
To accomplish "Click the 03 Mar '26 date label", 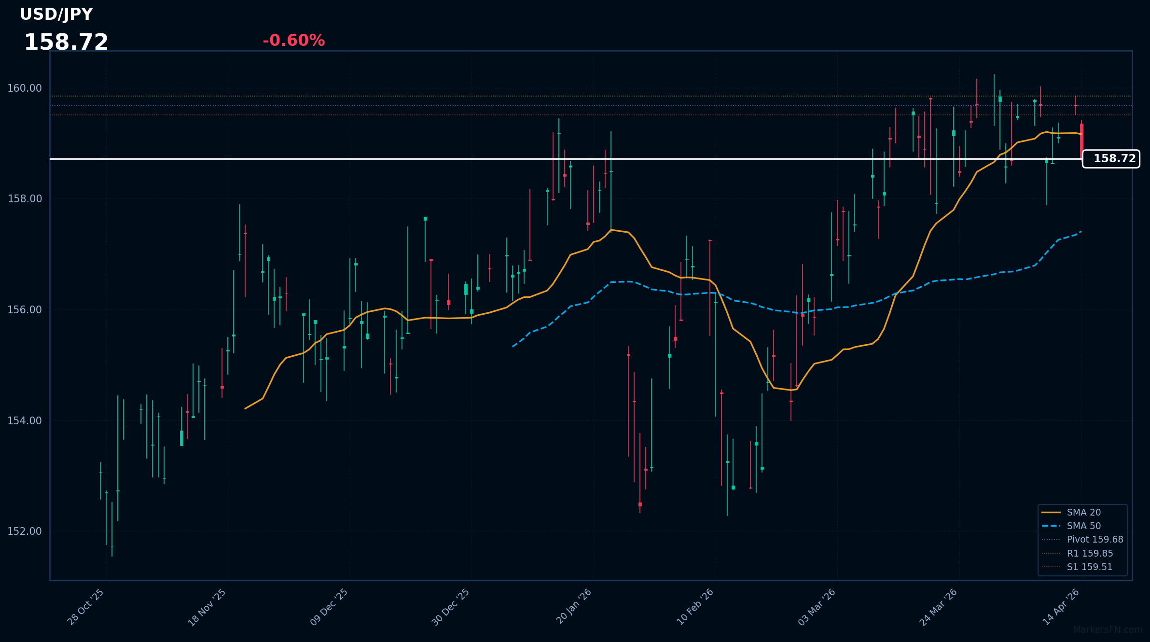I will [x=817, y=608].
